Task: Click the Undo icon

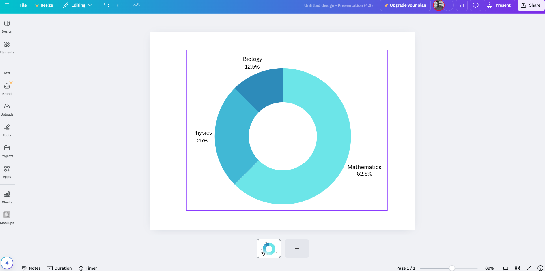Action: pyautogui.click(x=107, y=5)
